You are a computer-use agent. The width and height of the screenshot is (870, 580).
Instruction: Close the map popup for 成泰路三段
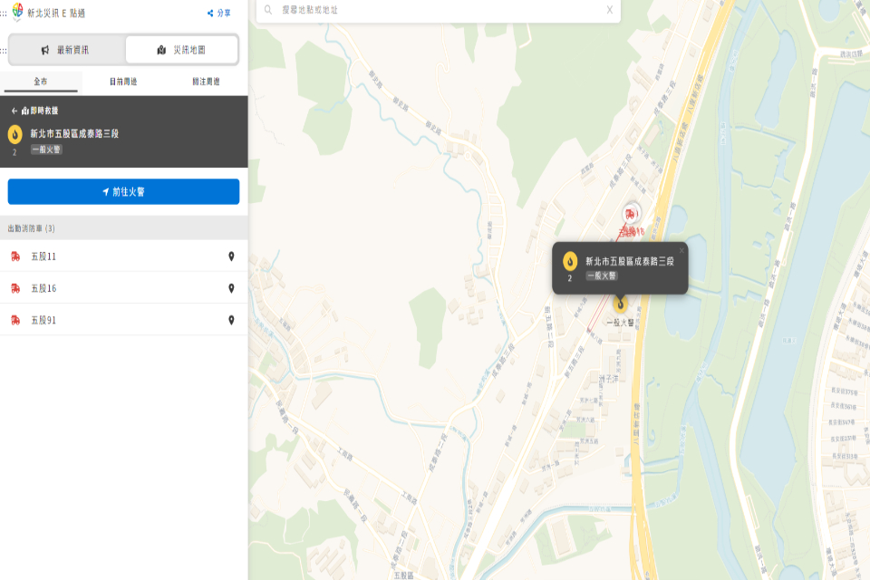pos(681,250)
